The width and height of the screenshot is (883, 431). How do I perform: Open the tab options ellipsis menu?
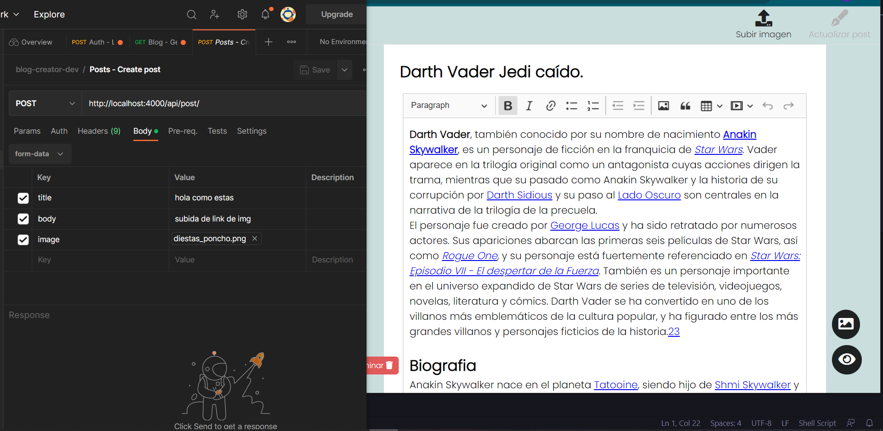point(292,42)
